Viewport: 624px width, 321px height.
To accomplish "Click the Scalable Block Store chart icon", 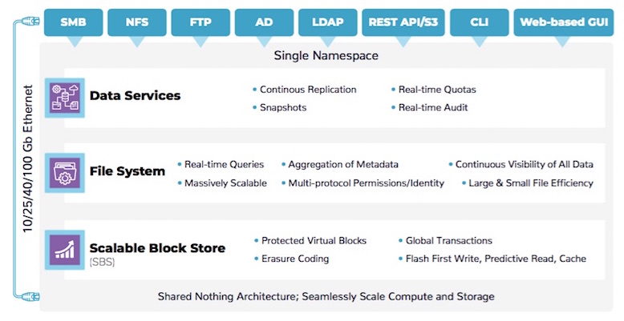I will click(x=64, y=250).
